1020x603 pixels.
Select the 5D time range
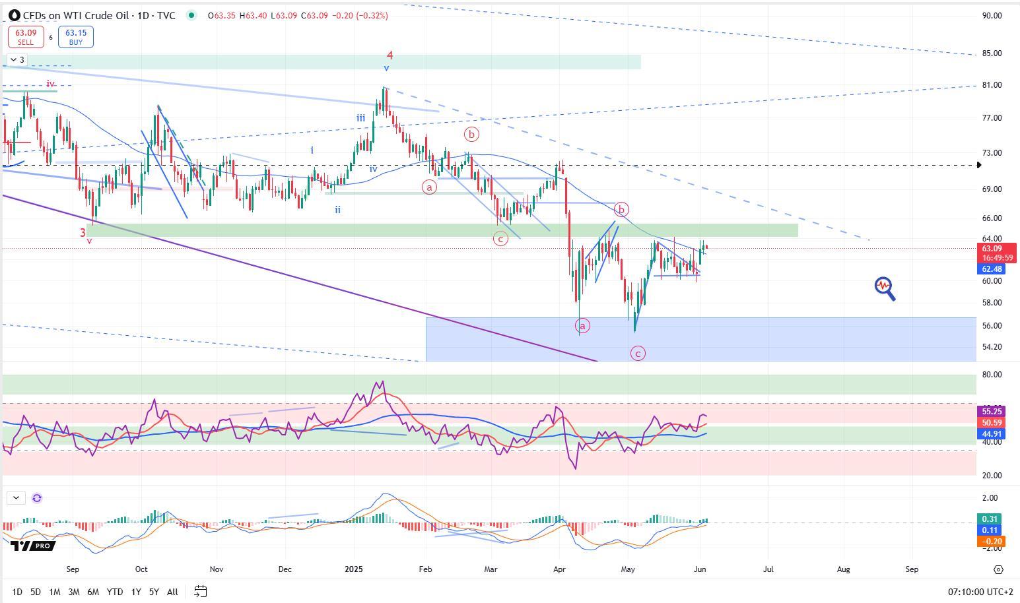pyautogui.click(x=36, y=592)
